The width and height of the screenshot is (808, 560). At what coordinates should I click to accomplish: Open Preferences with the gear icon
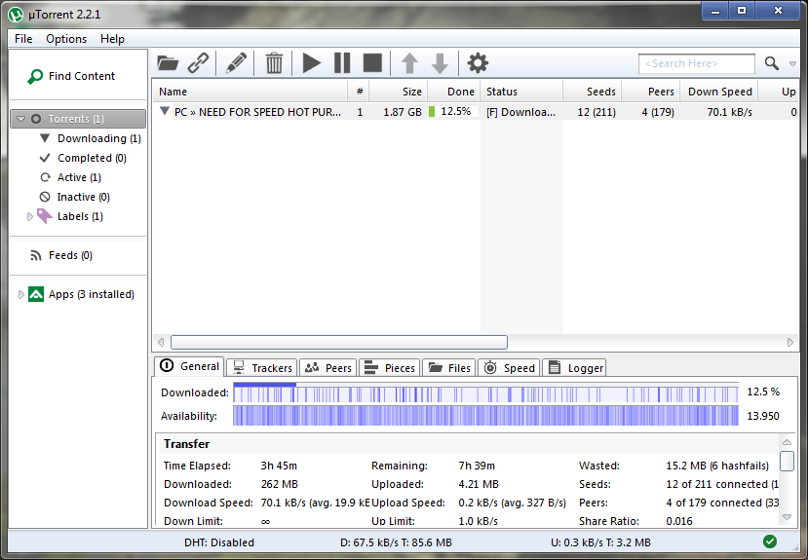478,63
